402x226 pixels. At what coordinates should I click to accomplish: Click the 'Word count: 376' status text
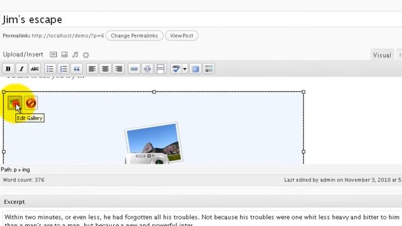point(24,180)
